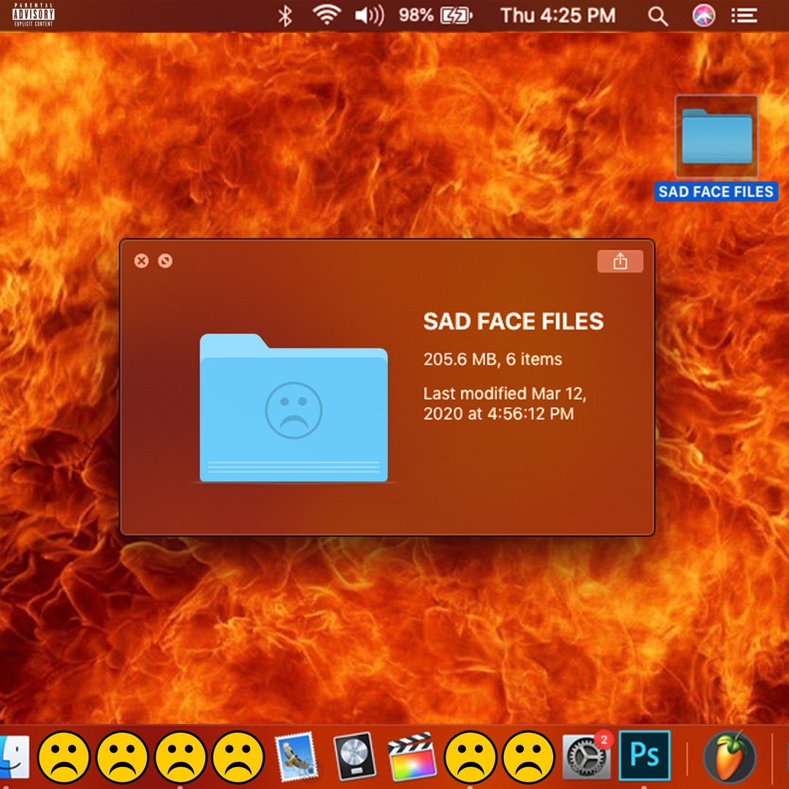
Task: Click the large folder preview with sad face
Action: (294, 408)
